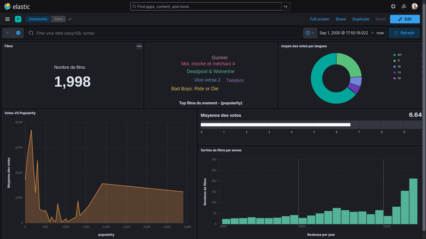Click the blue Edit button

pyautogui.click(x=405, y=19)
